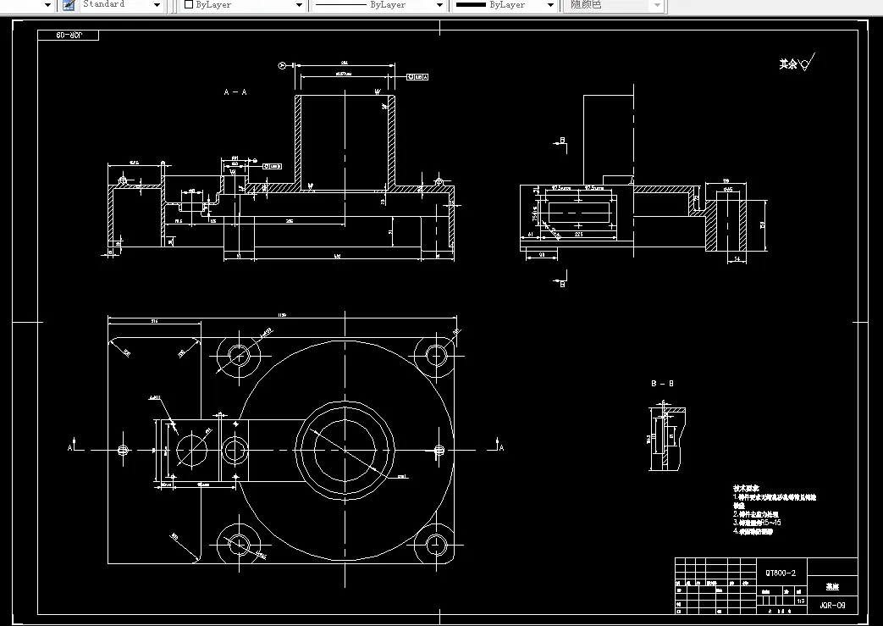Open the dropdown arrow left of the table style icon

pos(47,5)
